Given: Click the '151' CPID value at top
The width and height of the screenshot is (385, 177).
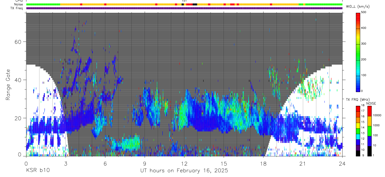Looking at the screenshot, I should (184, 1).
